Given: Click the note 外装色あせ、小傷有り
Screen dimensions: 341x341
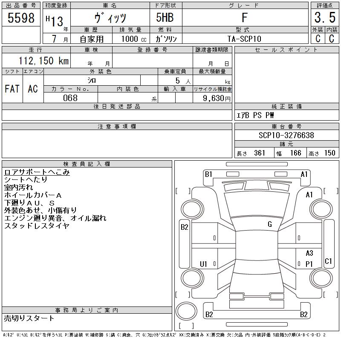Looking at the screenshot, I should [x=40, y=210].
